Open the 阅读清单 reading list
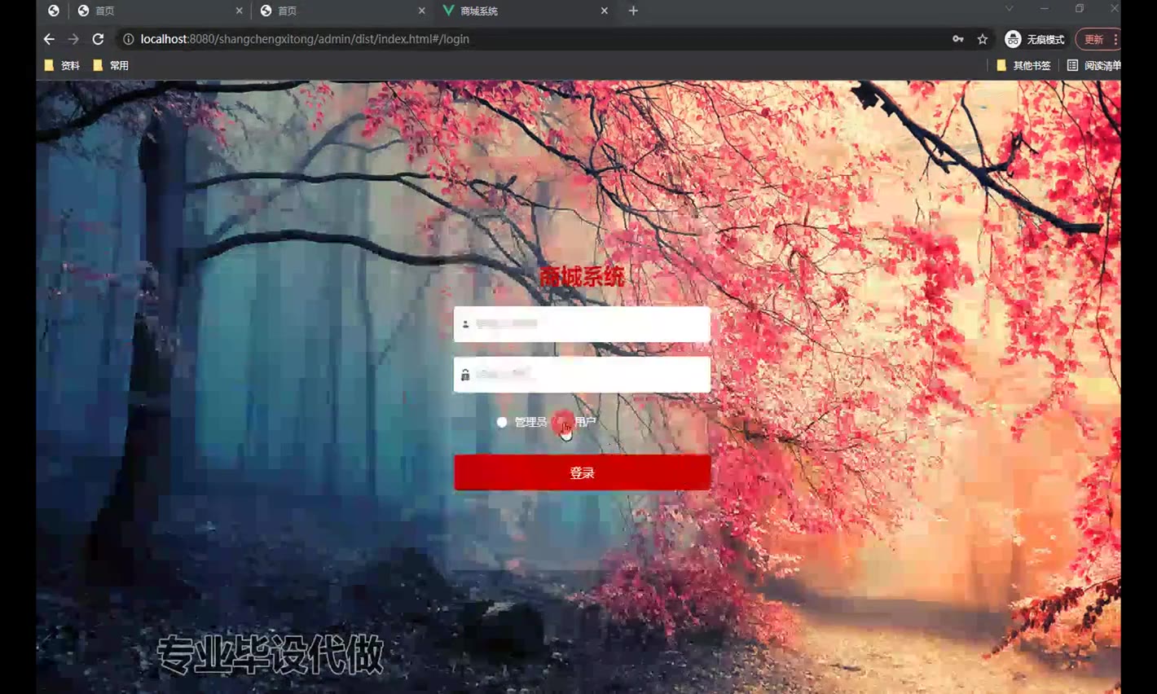Viewport: 1157px width, 694px height. tap(1093, 65)
